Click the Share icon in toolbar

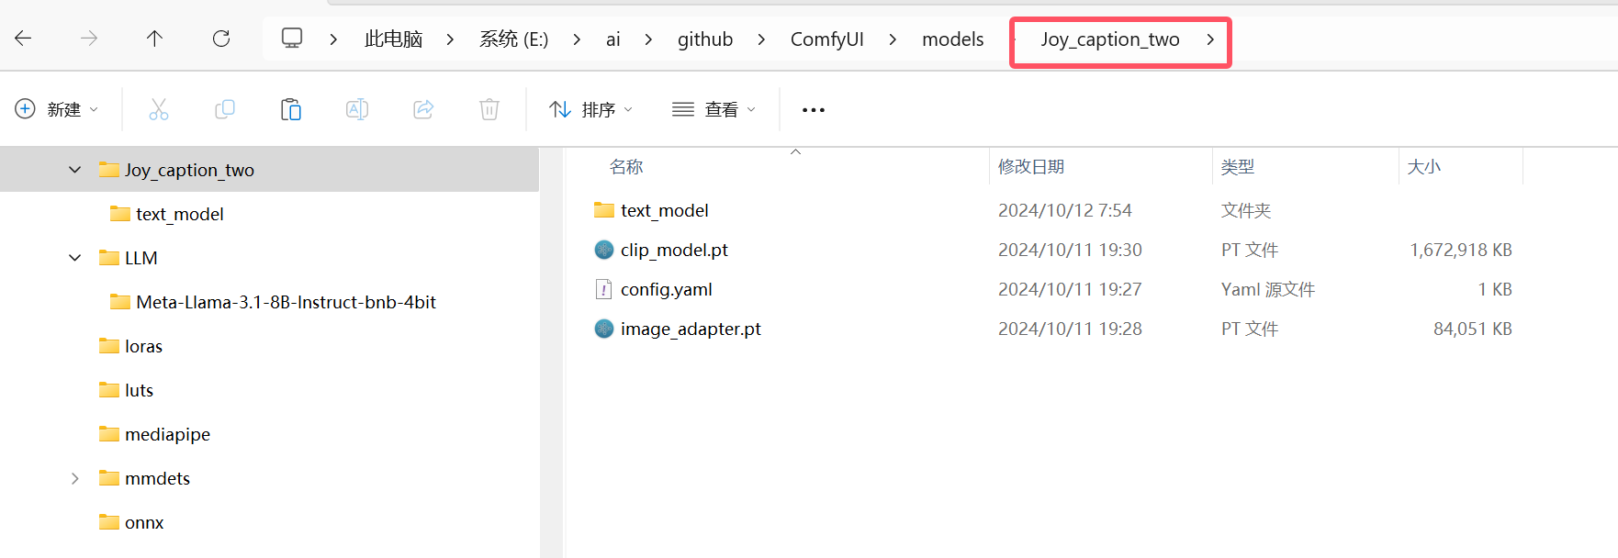[423, 110]
